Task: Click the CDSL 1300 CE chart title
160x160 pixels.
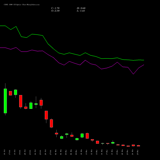Action: [21, 5]
